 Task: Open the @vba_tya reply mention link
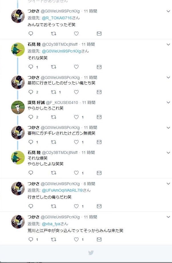pyautogui.click(x=51, y=224)
